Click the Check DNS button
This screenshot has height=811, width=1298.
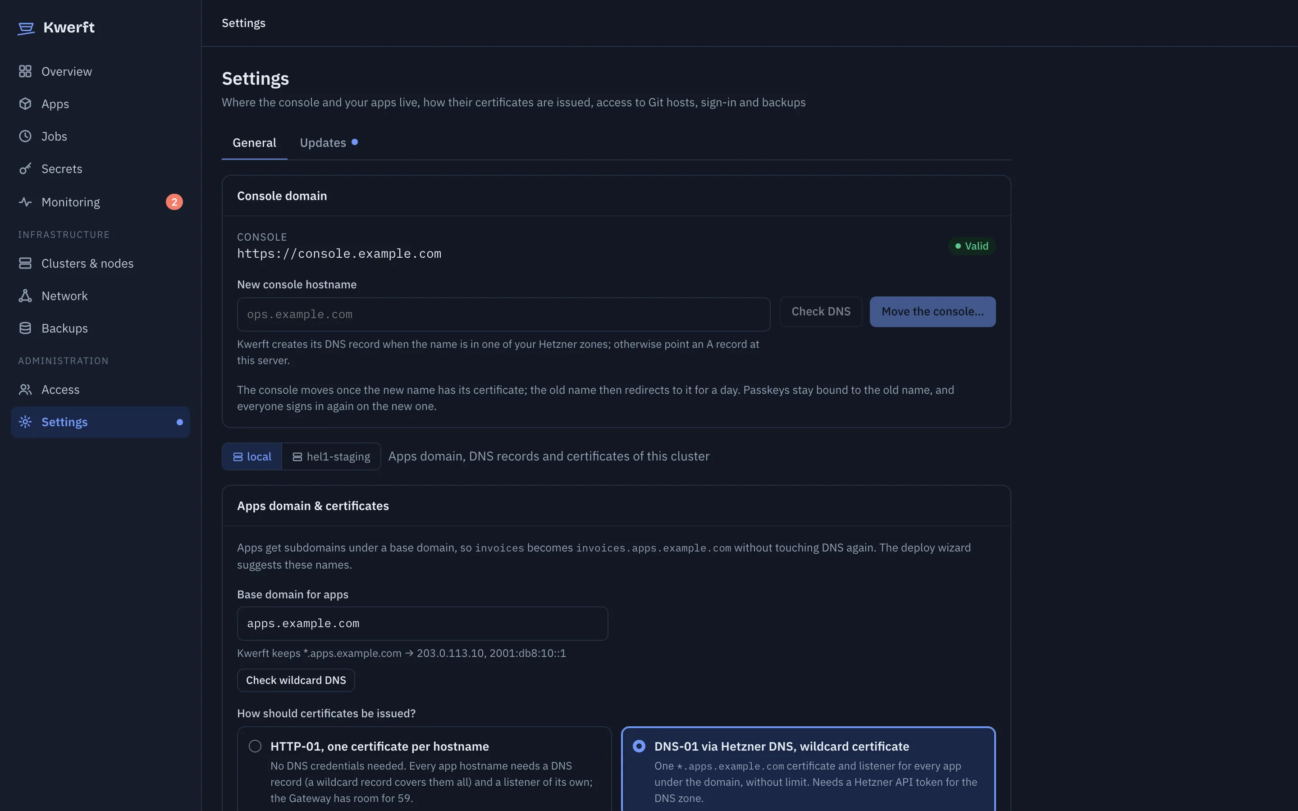[821, 312]
